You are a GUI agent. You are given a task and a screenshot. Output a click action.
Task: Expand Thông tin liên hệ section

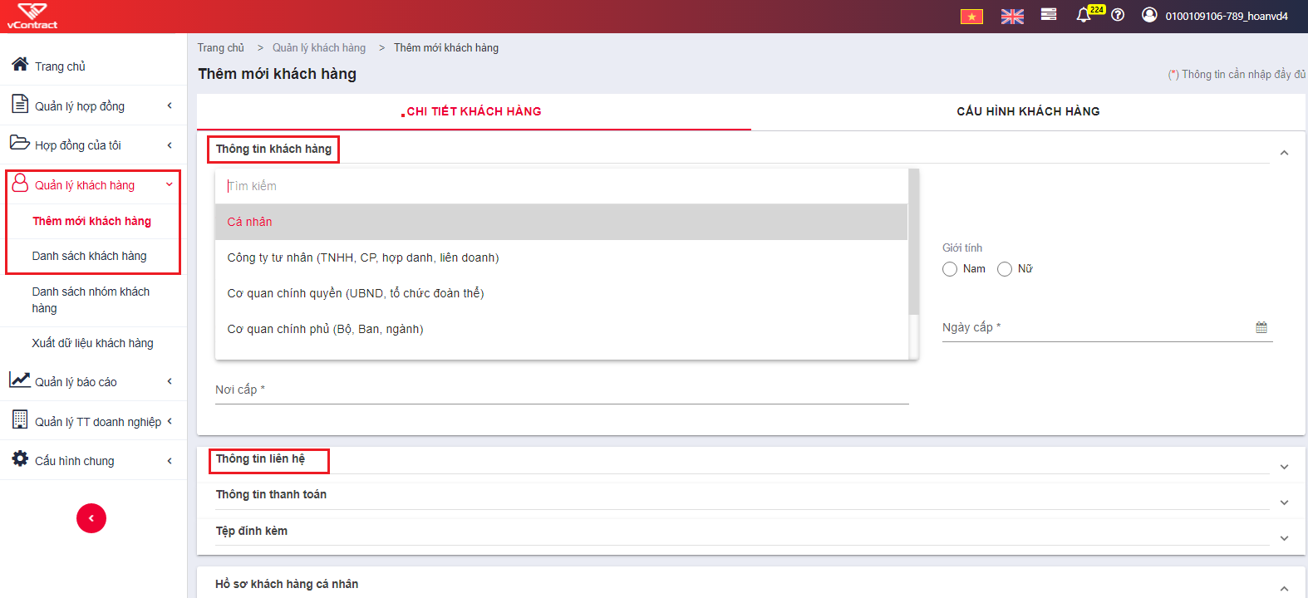[x=1284, y=467]
